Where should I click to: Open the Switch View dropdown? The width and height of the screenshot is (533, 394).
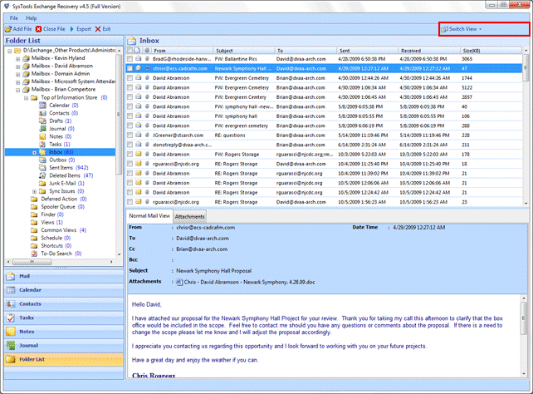point(462,29)
